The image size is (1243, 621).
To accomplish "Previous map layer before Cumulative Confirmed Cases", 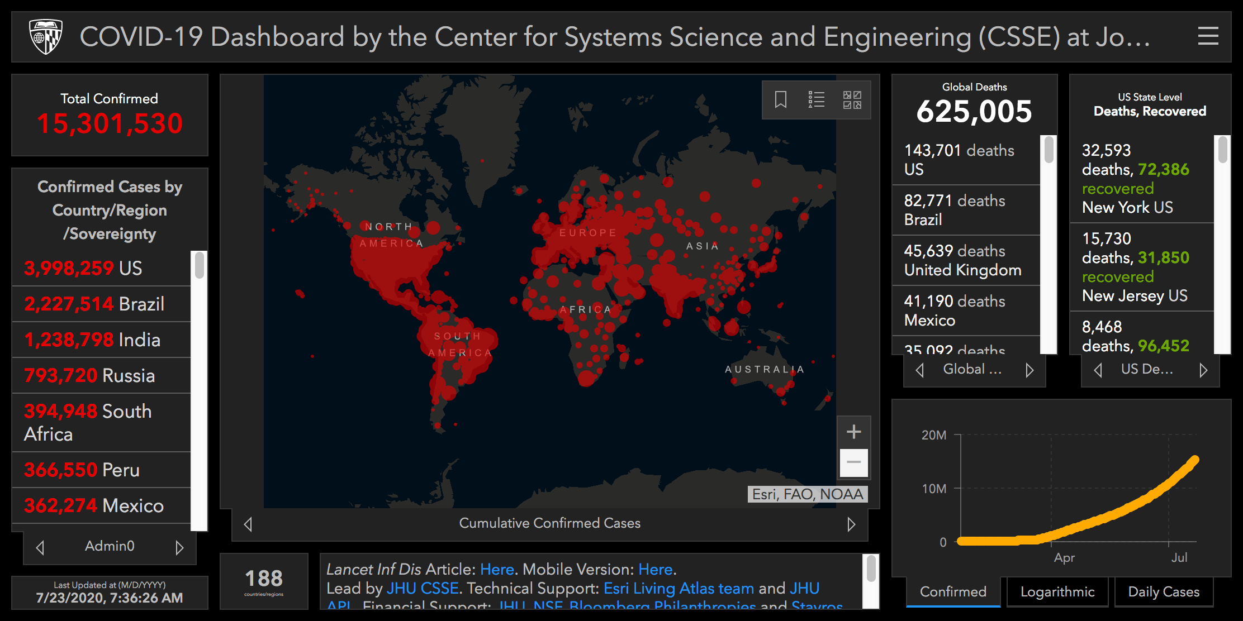I will [x=248, y=524].
